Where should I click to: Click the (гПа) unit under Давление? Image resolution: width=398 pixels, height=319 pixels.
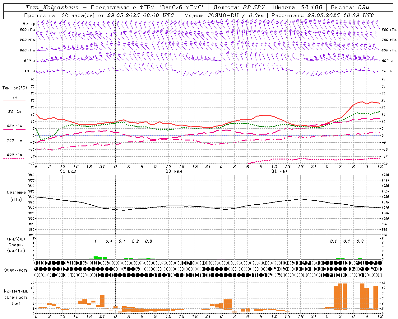coord(16,199)
